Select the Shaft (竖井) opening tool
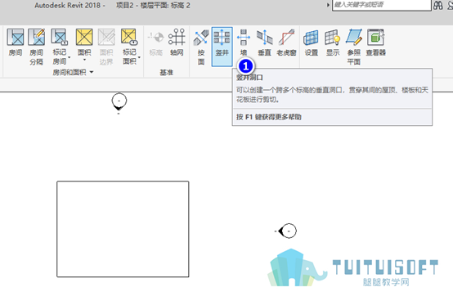 click(222, 47)
